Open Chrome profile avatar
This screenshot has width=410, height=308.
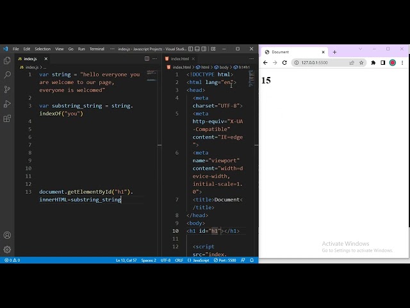click(x=393, y=63)
